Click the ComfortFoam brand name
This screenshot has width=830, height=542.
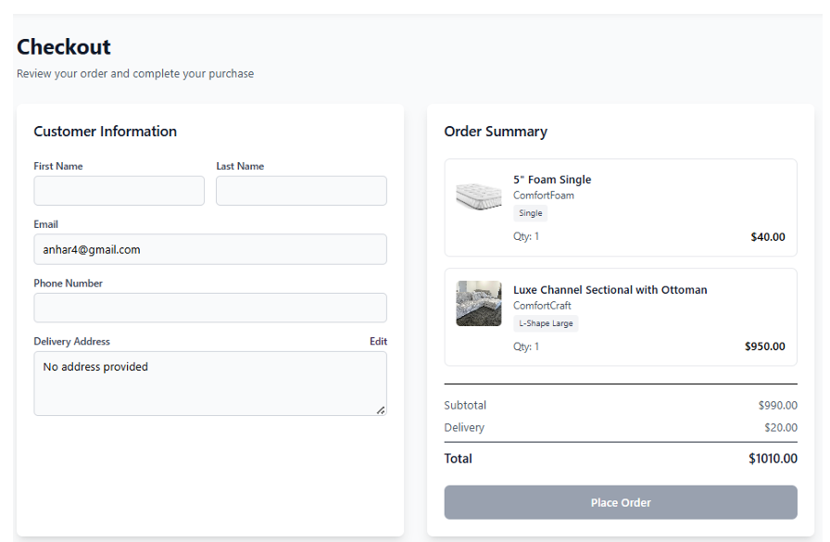(544, 195)
